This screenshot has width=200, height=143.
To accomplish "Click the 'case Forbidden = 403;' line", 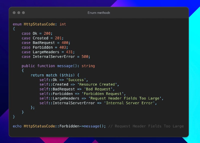I will pyautogui.click(x=45, y=47).
